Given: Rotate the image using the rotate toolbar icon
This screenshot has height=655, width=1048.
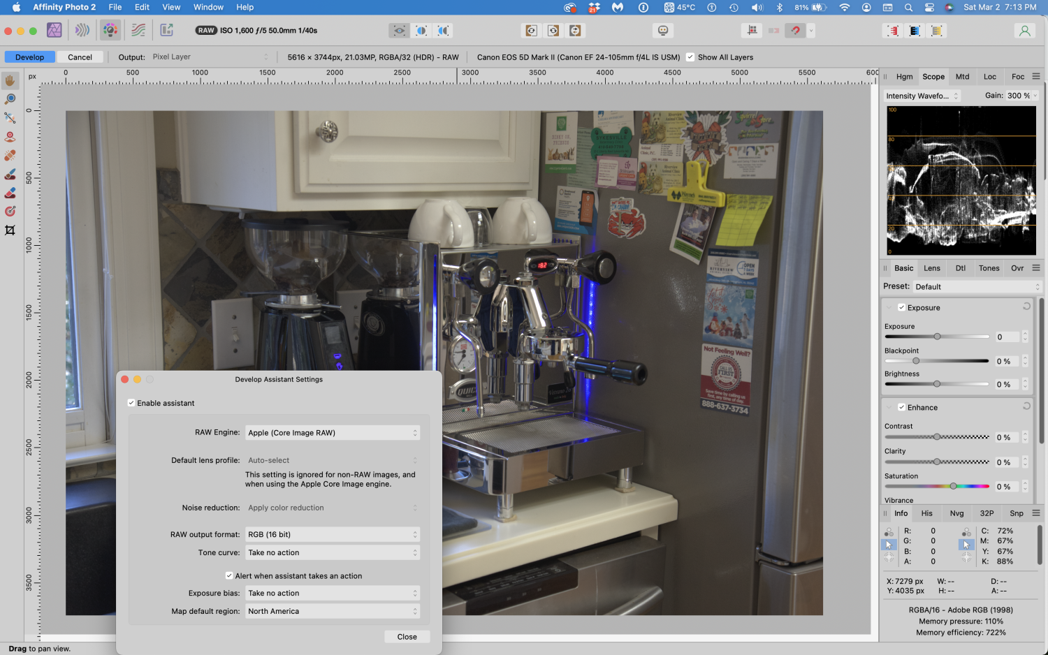Looking at the screenshot, I should pyautogui.click(x=531, y=30).
